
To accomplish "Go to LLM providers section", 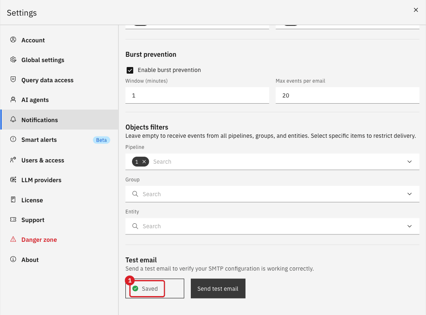I will click(60, 180).
